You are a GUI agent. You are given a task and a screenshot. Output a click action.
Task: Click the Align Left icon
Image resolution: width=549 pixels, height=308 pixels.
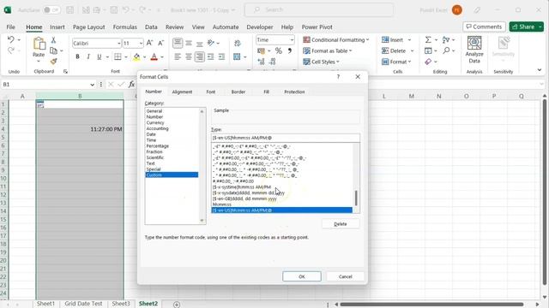click(178, 56)
